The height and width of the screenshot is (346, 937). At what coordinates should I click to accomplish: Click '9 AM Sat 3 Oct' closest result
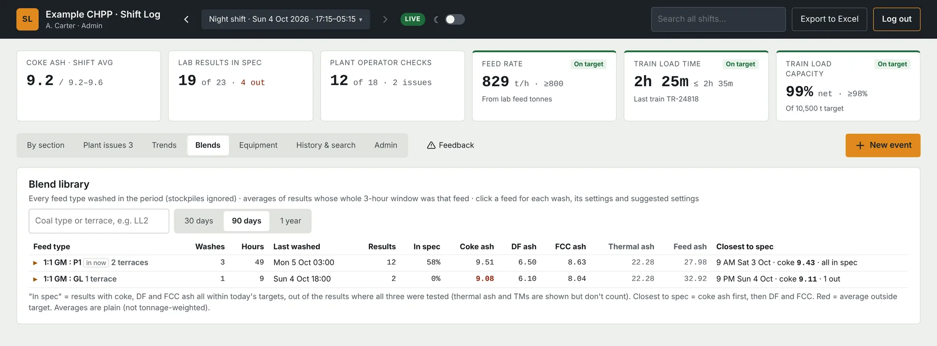(744, 263)
